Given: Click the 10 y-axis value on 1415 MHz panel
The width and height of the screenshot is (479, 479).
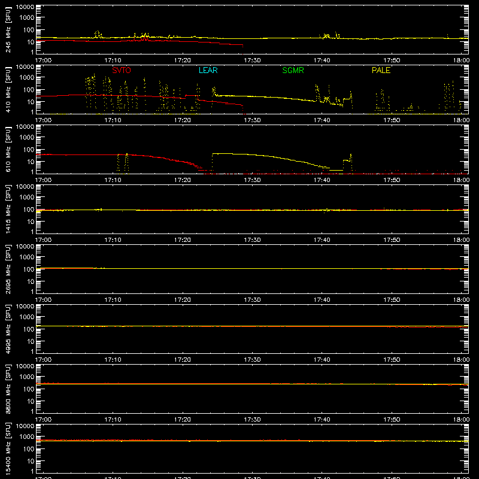Looking at the screenshot, I should (31, 222).
